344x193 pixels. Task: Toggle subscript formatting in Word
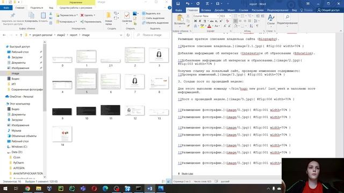pyautogui.click(x=216, y=21)
